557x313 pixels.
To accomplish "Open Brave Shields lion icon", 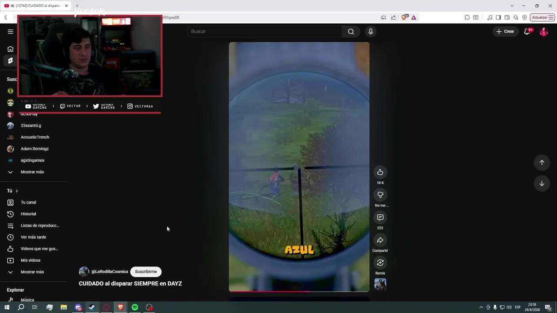I will click(x=405, y=17).
